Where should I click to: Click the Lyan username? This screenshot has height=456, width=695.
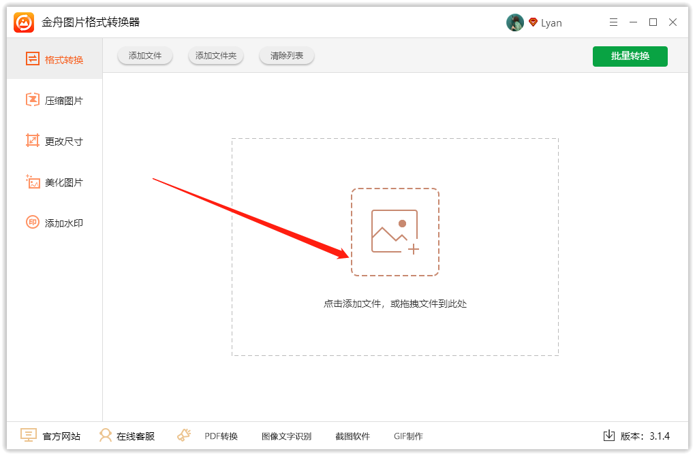click(x=551, y=23)
